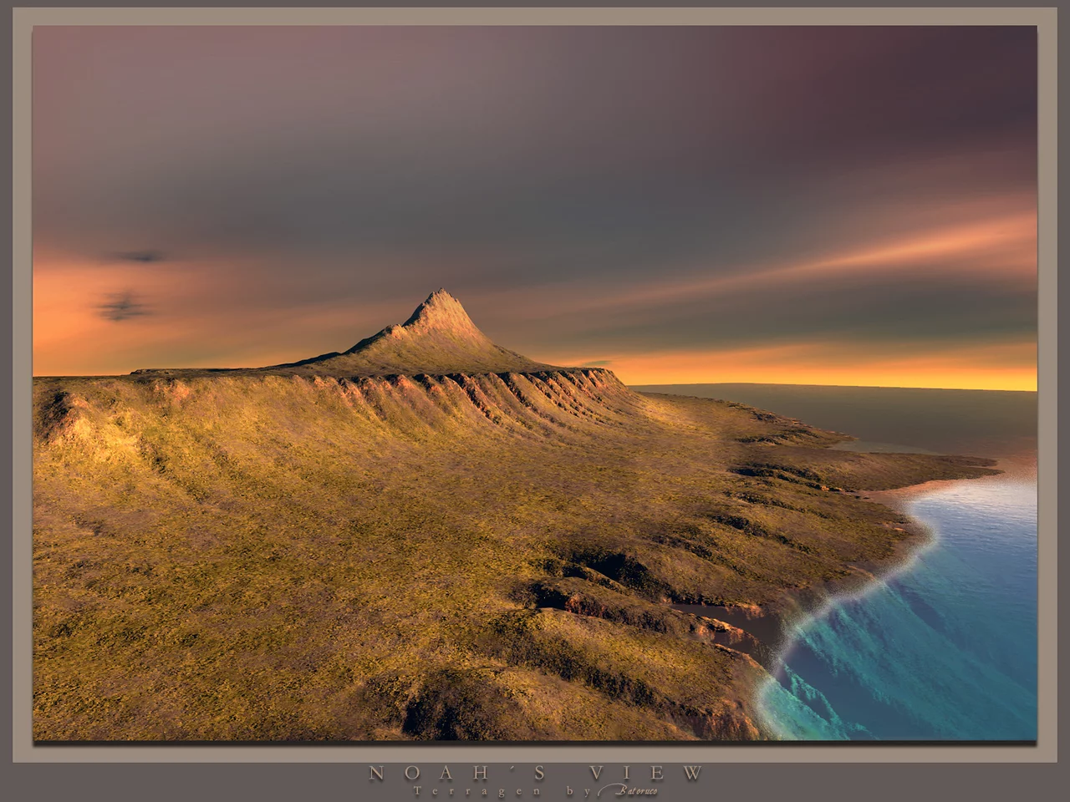Click the NOAH'S VIEW title text
Screen dimensions: 1070x802
pos(536,774)
